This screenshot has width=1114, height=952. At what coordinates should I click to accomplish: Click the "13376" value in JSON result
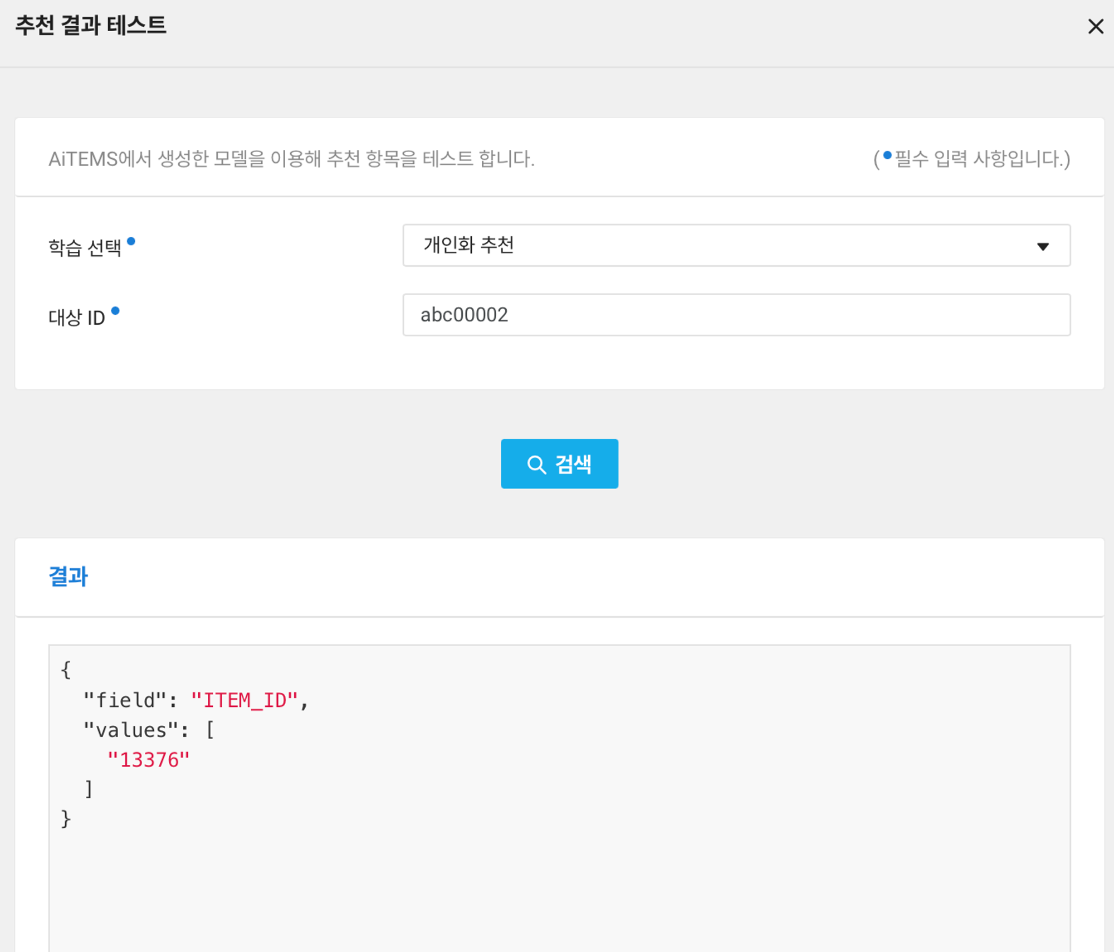click(148, 760)
